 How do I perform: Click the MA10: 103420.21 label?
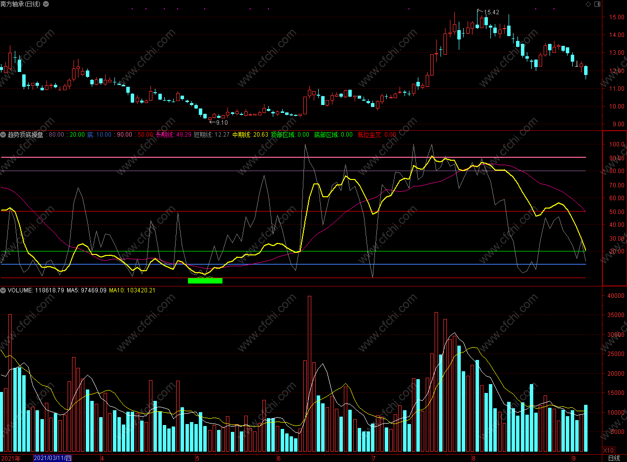click(132, 290)
